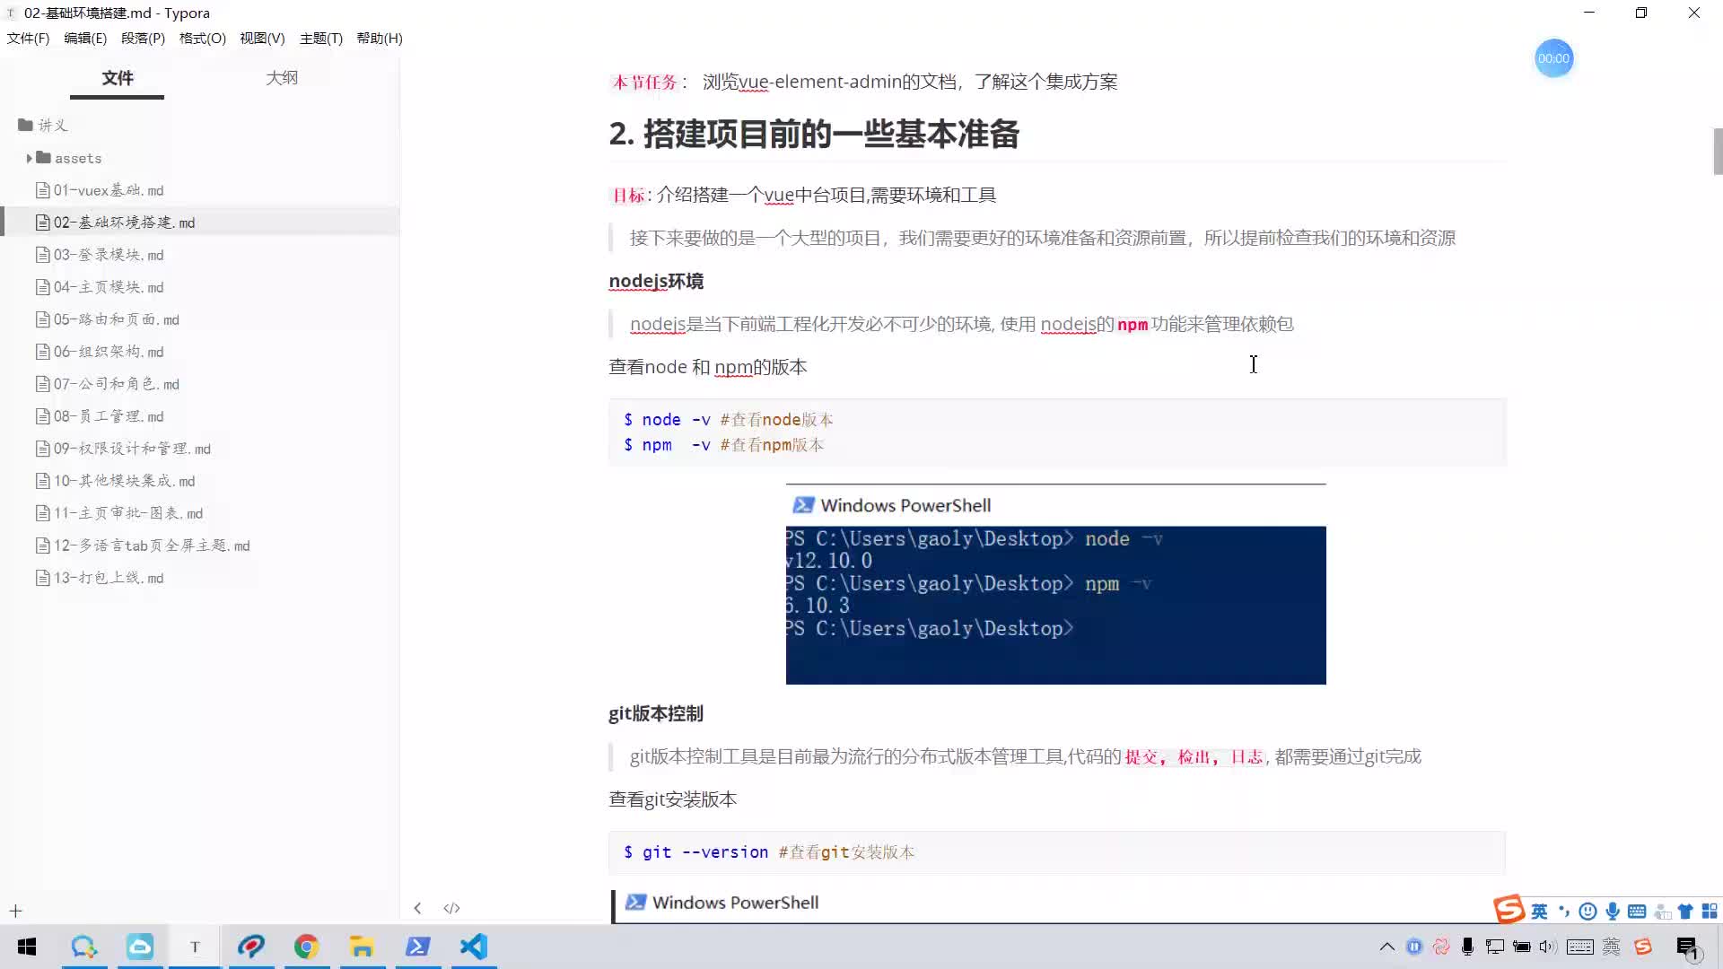Switch to the 大纲 outline tab
Image resolution: width=1723 pixels, height=969 pixels.
(x=282, y=78)
